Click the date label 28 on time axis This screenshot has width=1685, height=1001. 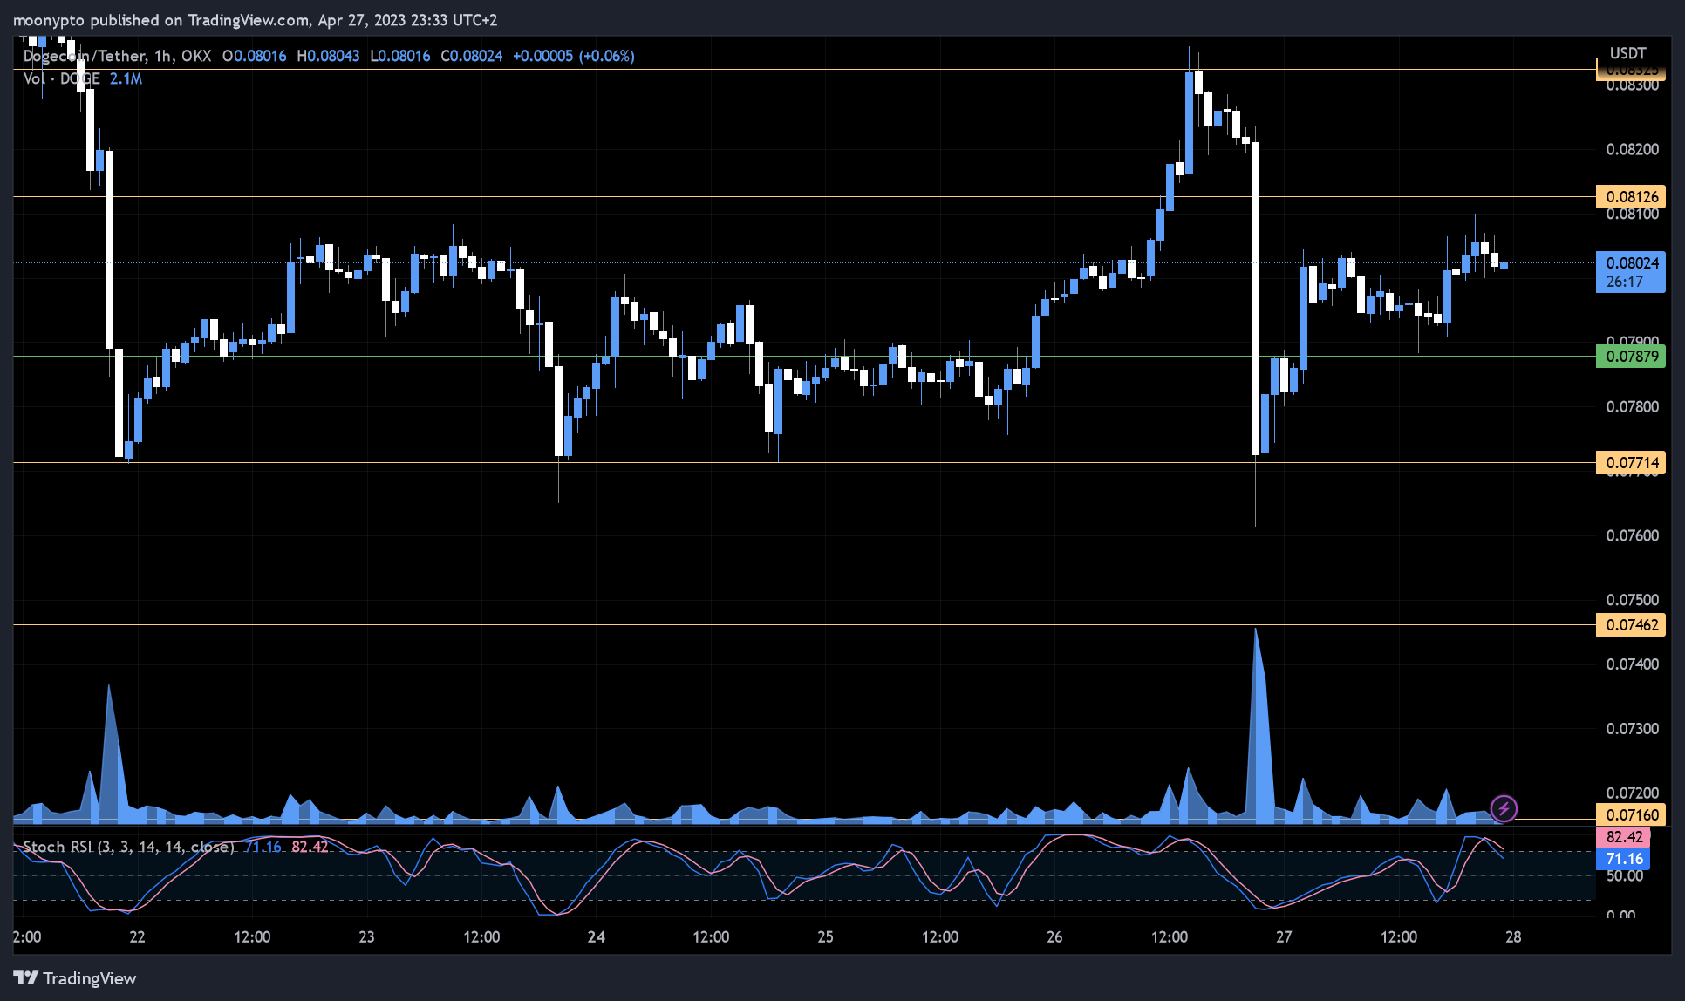point(1513,936)
